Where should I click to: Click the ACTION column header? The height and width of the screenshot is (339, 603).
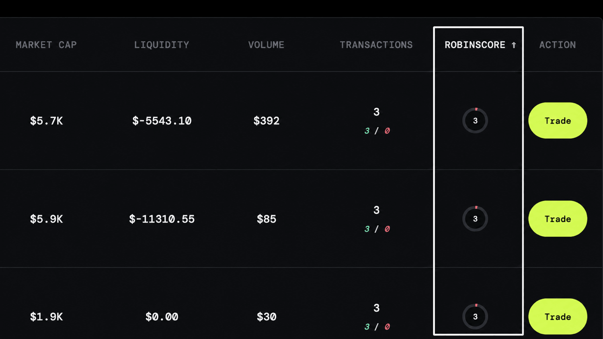(558, 45)
